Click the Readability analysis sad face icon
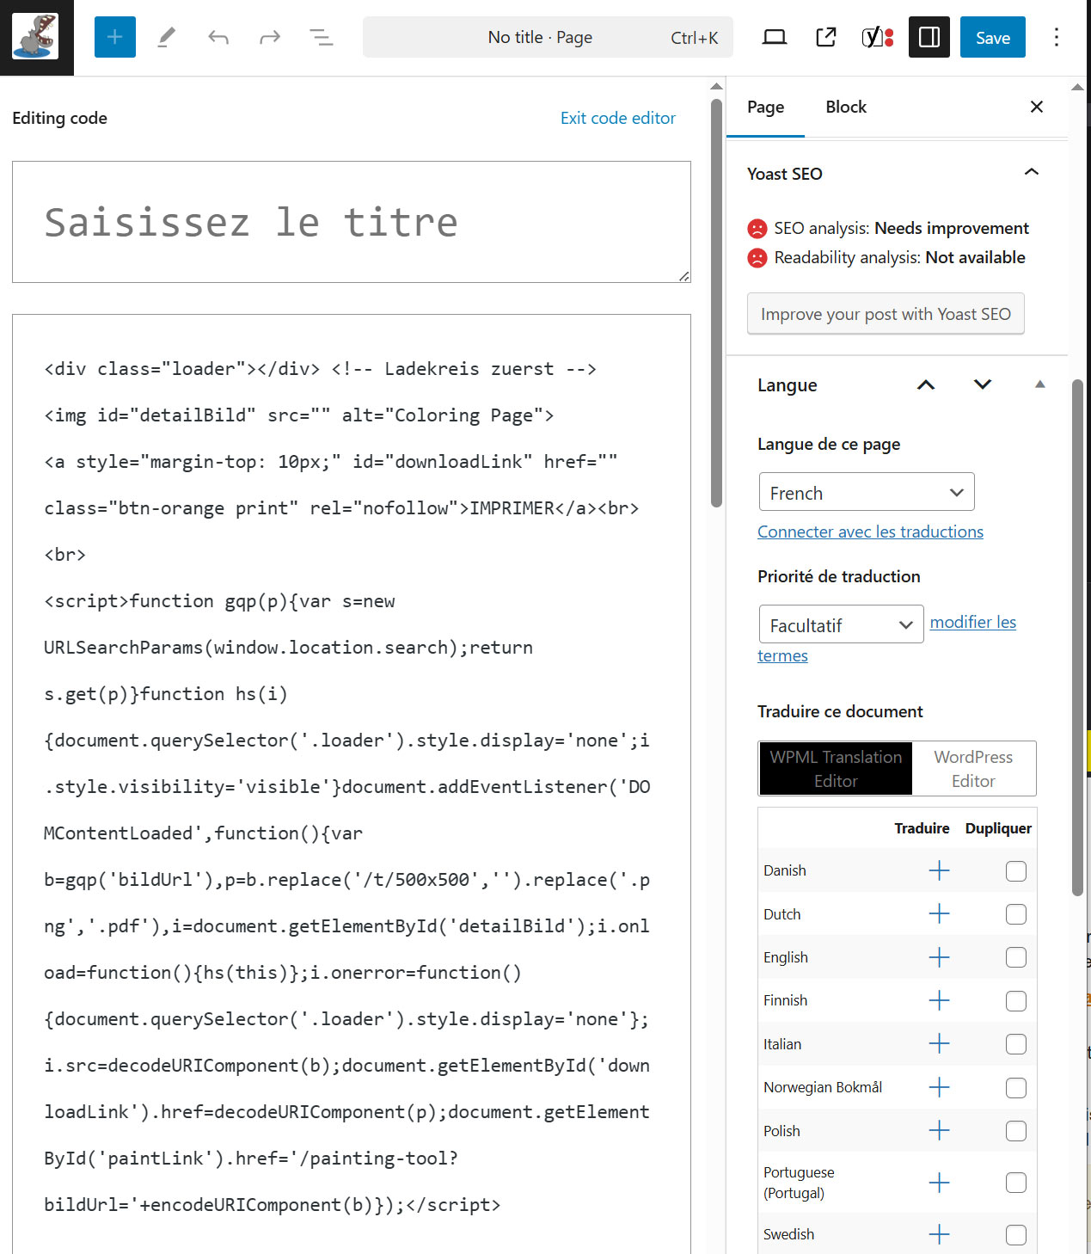 click(x=757, y=258)
